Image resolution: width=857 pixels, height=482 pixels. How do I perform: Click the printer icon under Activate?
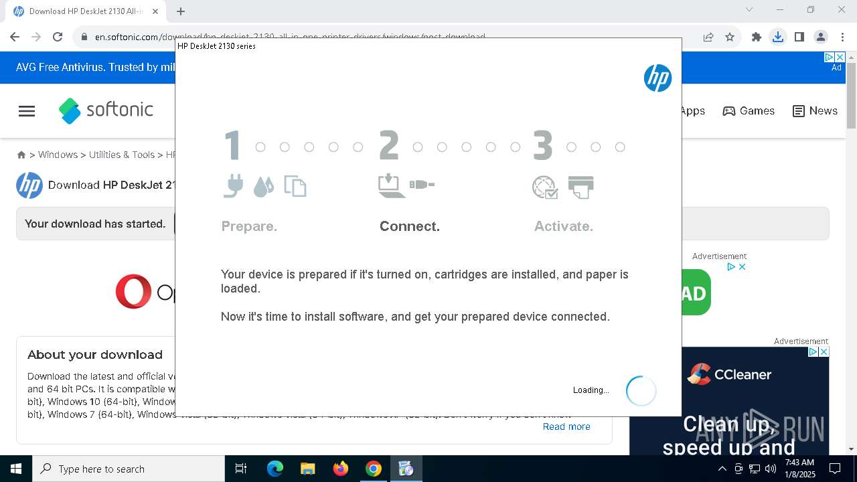tap(580, 187)
